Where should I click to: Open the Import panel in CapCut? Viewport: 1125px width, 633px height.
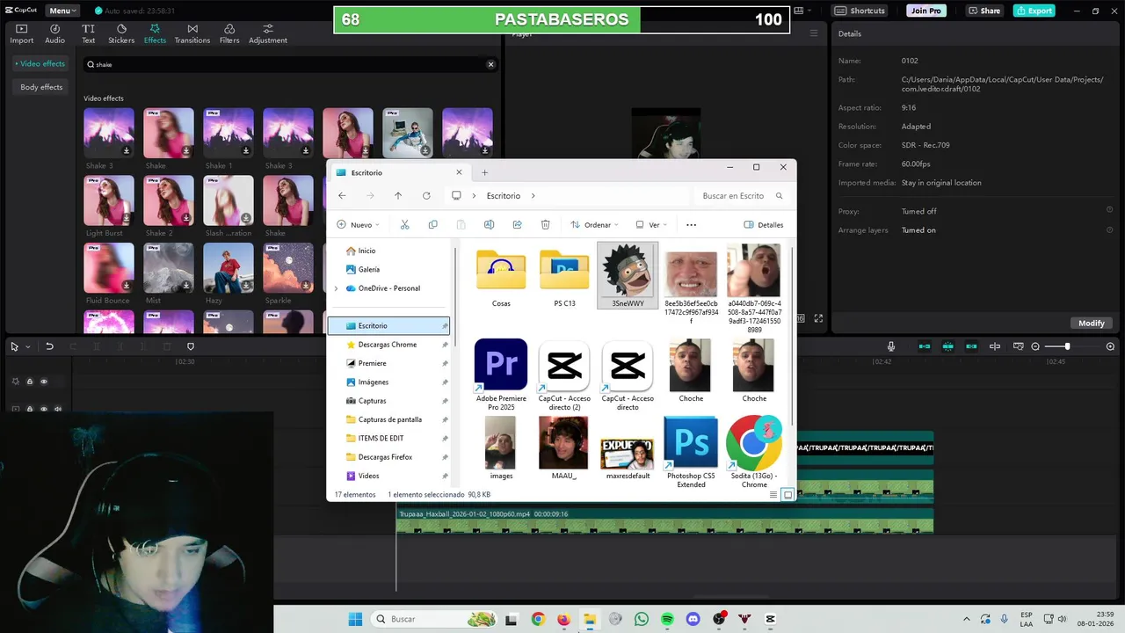point(21,34)
